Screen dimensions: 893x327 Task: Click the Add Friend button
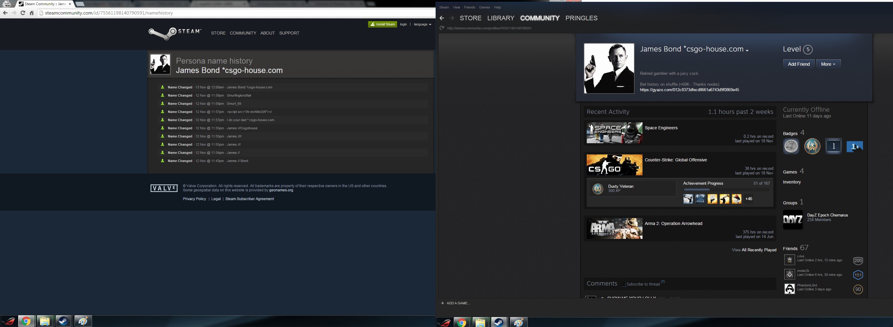click(x=798, y=64)
